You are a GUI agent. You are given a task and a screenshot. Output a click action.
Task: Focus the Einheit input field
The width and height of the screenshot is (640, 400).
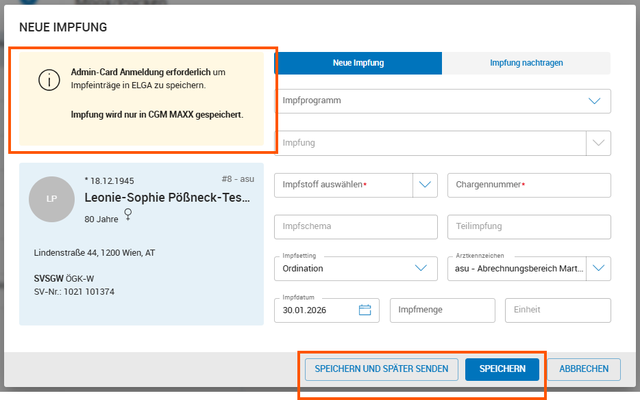click(x=557, y=310)
